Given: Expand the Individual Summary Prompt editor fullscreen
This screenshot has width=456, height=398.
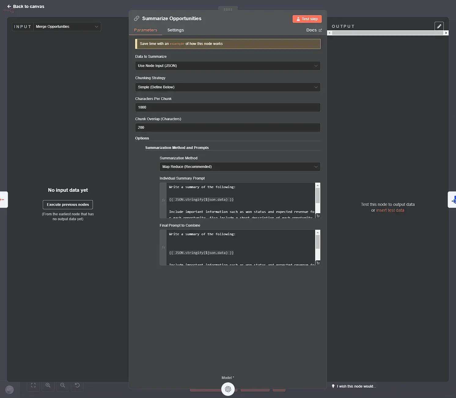Looking at the screenshot, I should point(318,216).
